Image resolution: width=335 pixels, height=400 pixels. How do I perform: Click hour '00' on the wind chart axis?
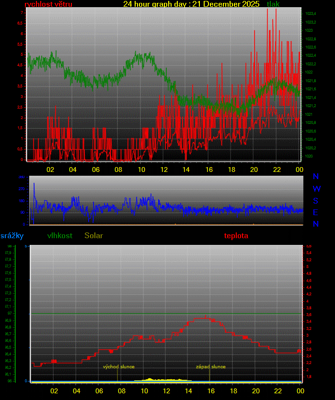(299, 170)
